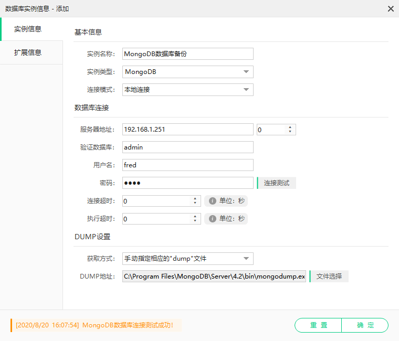
Task: Increment the 连接超时 spinner up arrow
Action: [x=195, y=198]
